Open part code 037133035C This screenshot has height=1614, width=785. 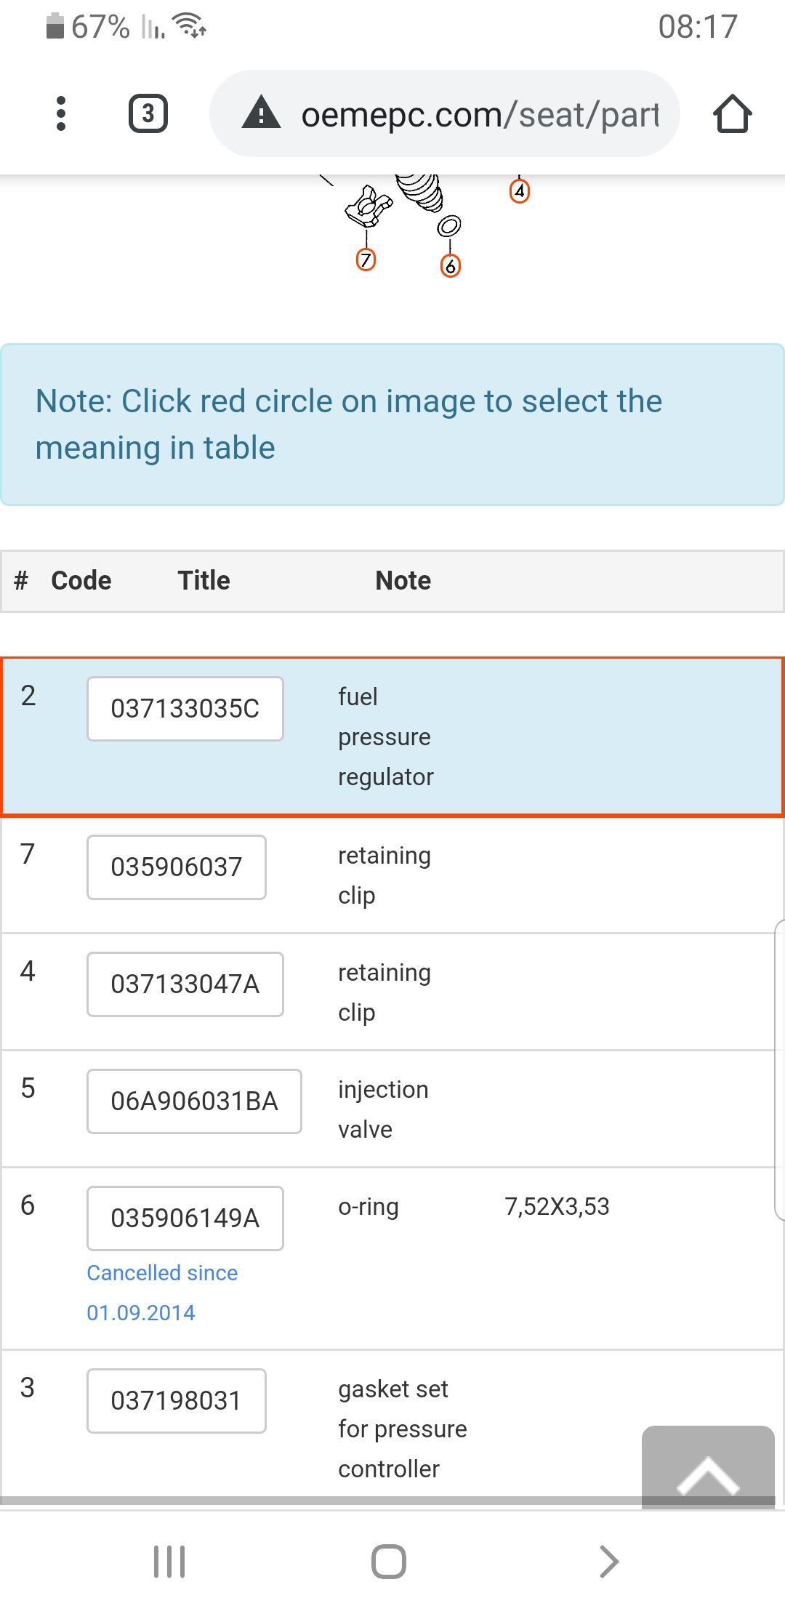(x=185, y=709)
